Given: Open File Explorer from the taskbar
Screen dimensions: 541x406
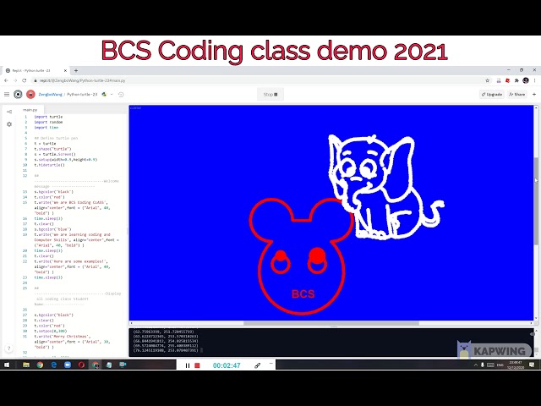Looking at the screenshot, I should tap(26, 365).
